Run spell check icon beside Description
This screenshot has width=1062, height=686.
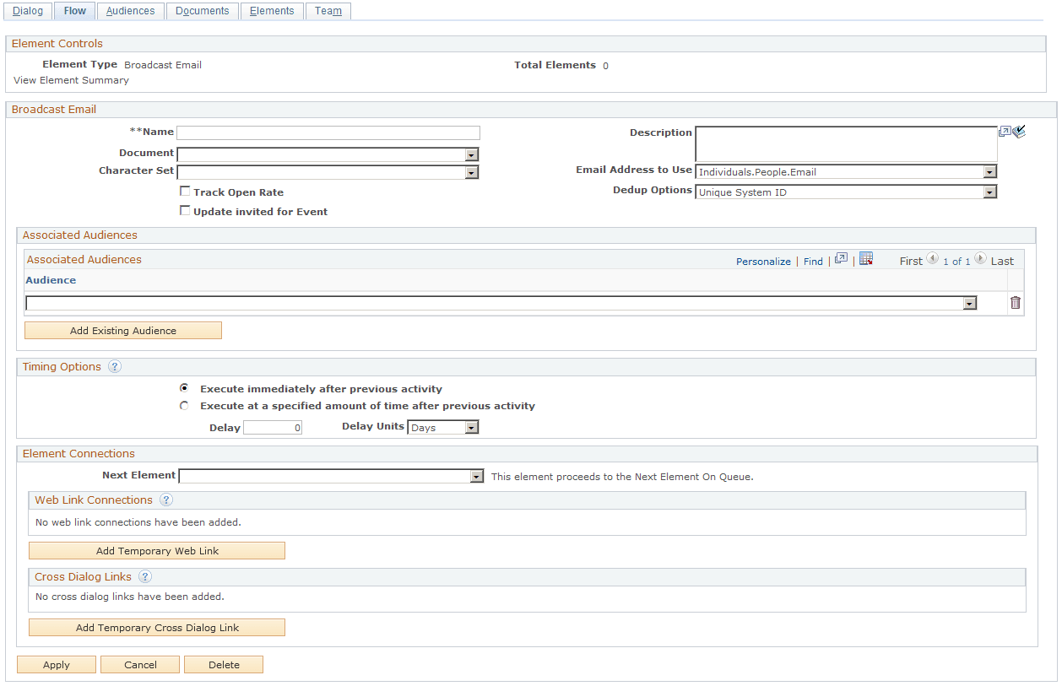[x=1019, y=132]
